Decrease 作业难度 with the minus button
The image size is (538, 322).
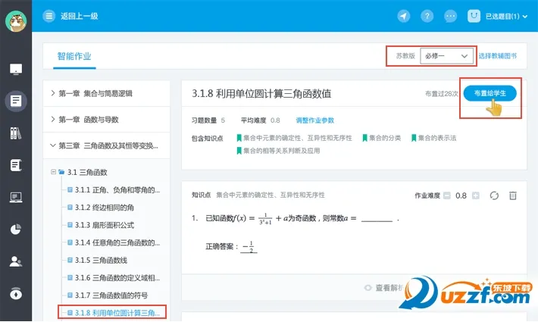[x=447, y=195]
